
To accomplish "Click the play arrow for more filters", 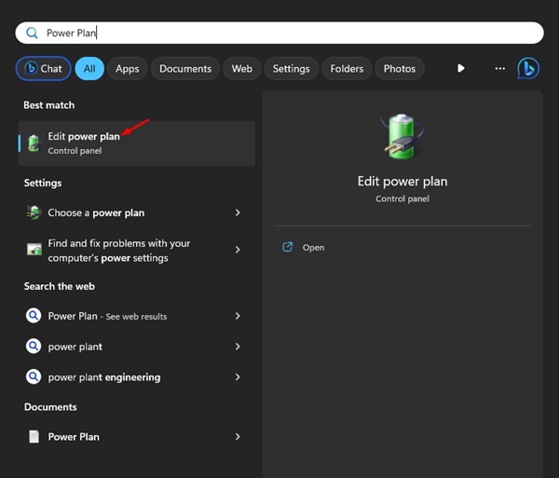I will pyautogui.click(x=460, y=68).
